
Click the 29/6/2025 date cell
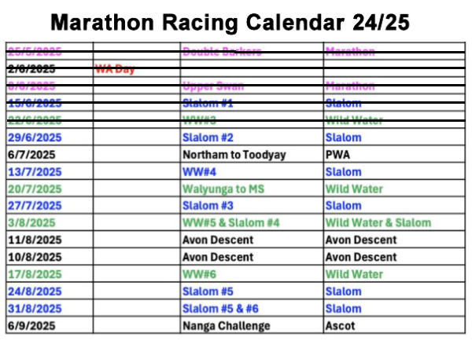35,137
